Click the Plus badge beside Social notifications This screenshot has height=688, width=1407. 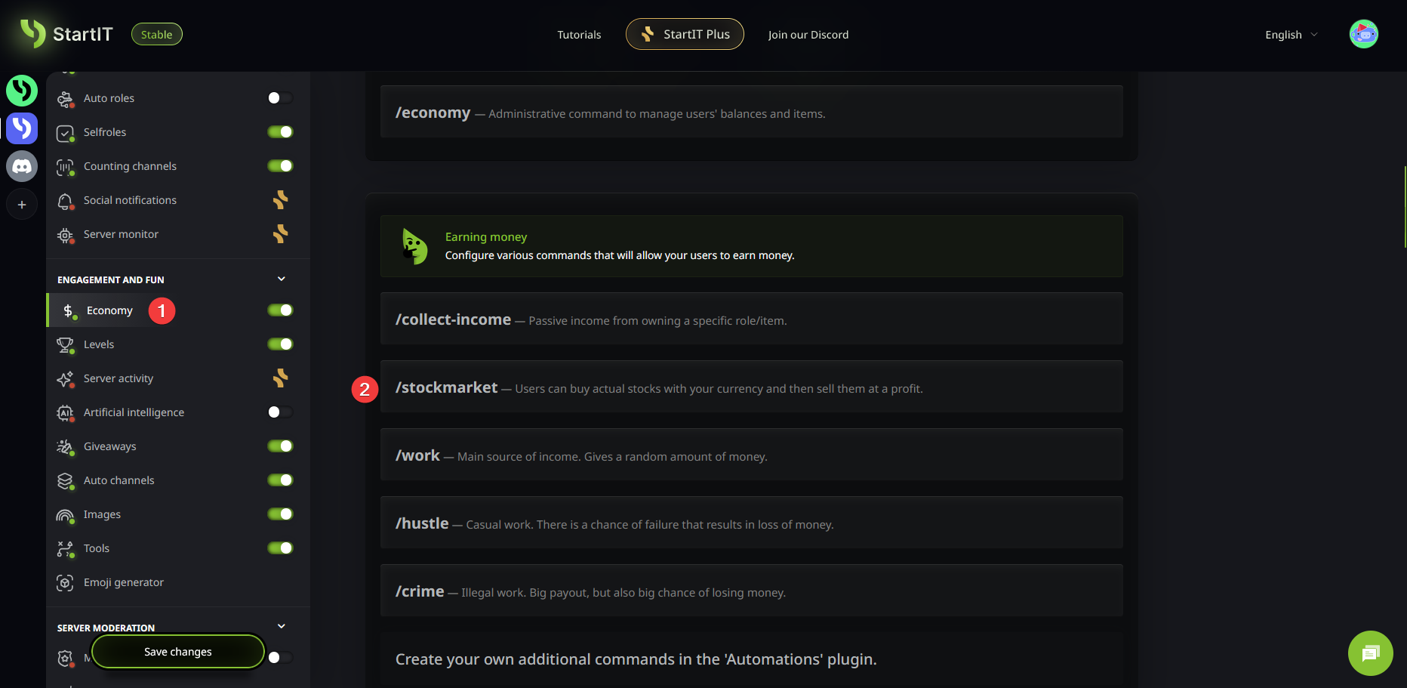pyautogui.click(x=280, y=200)
